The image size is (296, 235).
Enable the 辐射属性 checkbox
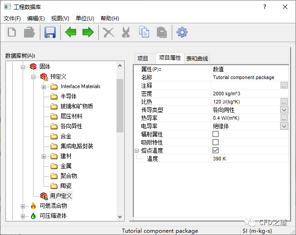215,134
